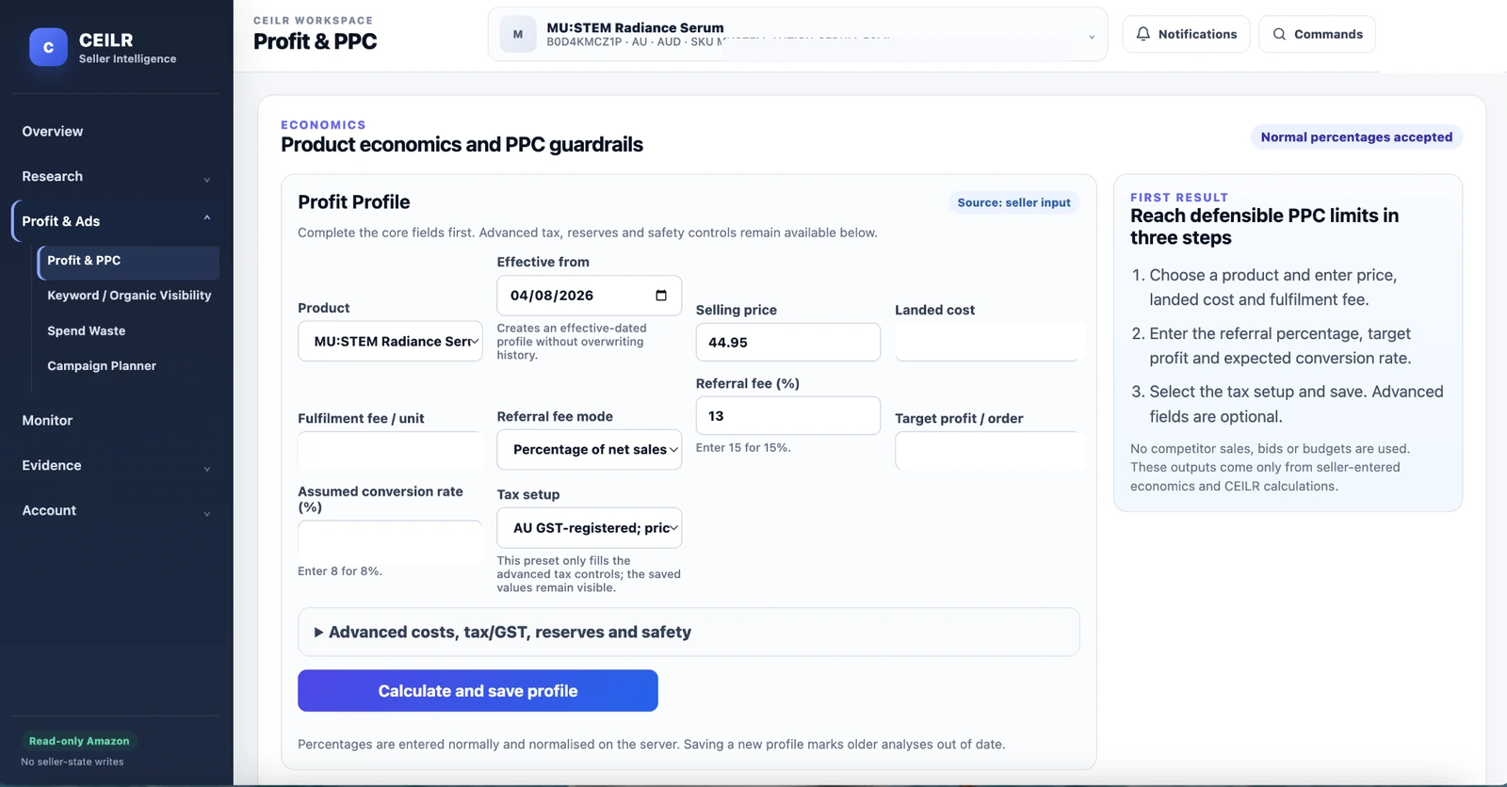Viewport: 1507px width, 787px height.
Task: Click the Normal percentages accepted badge
Action: pos(1356,137)
